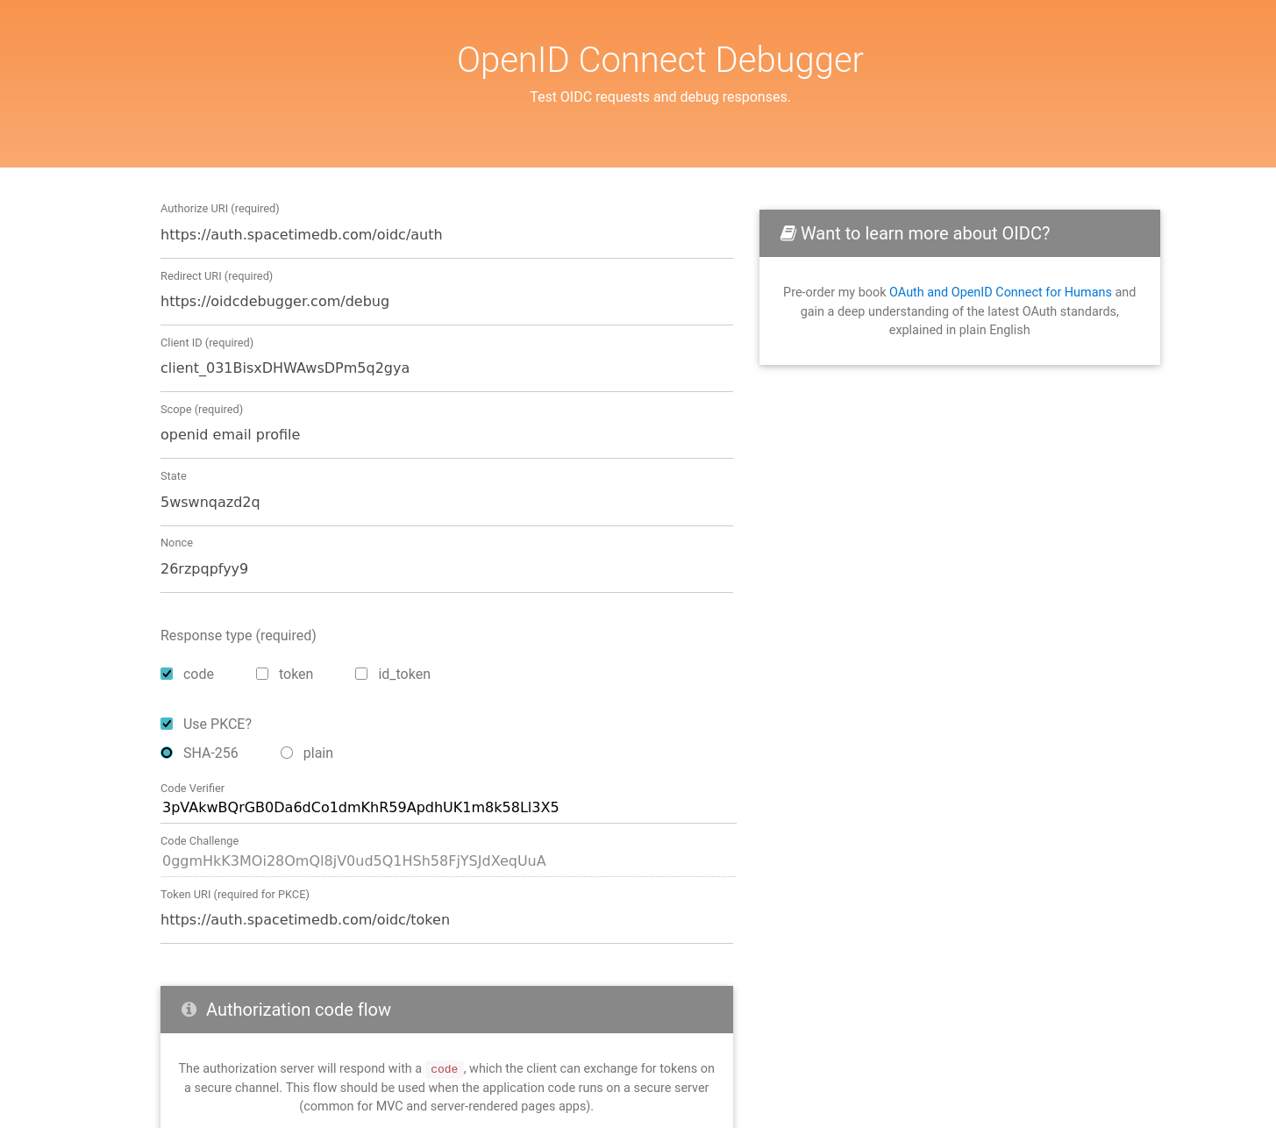Click the State value field
Image resolution: width=1276 pixels, height=1128 pixels.
pos(446,503)
